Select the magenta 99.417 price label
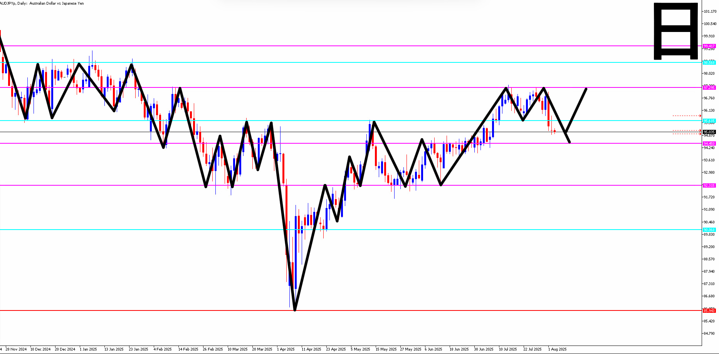Image resolution: width=719 pixels, height=354 pixels. click(x=709, y=46)
